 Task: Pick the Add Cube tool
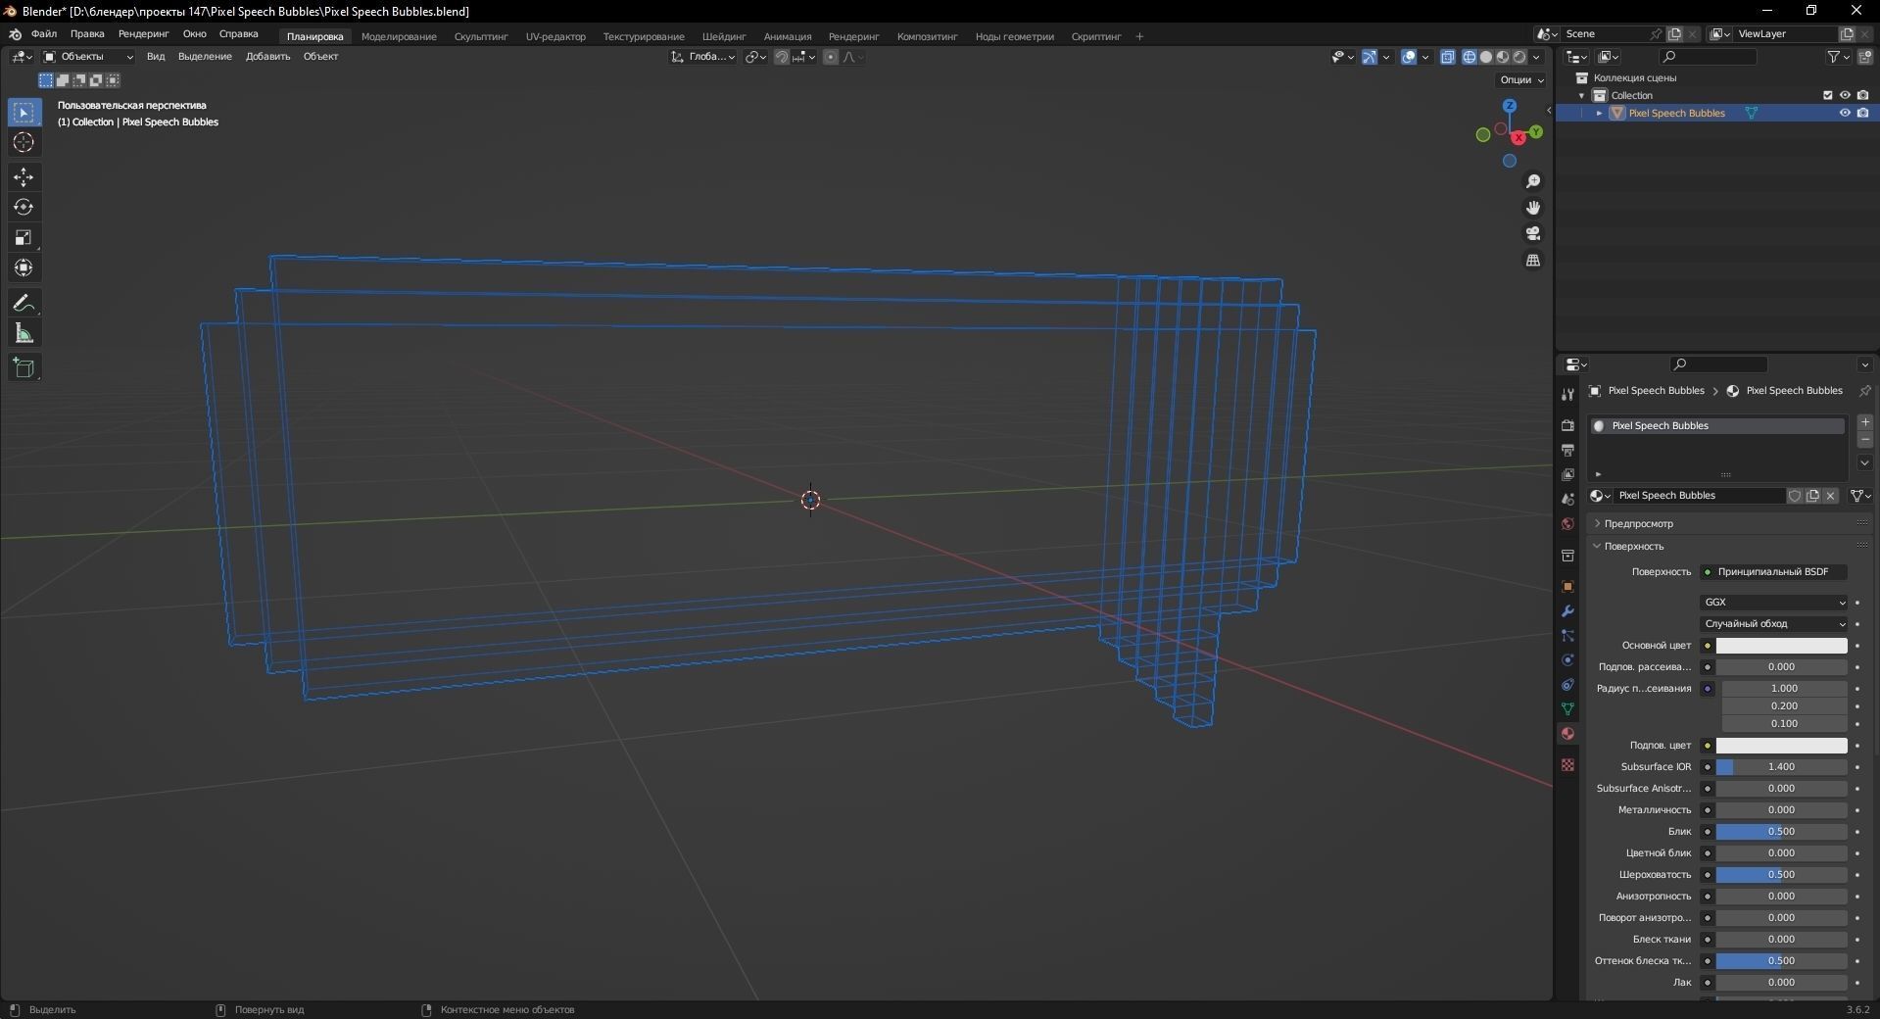[24, 368]
